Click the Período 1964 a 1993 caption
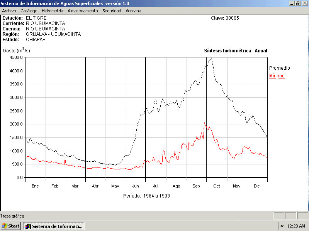This screenshot has height=231, width=309. coord(146,196)
